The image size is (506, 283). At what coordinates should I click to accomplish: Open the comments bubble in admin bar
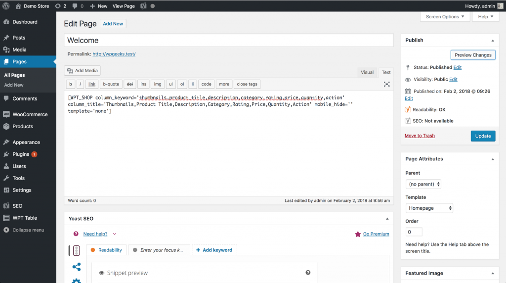coord(75,6)
